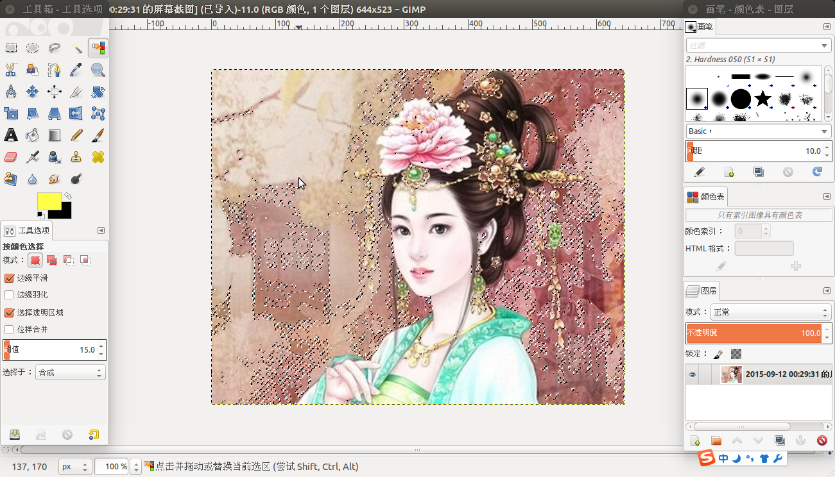Viewport: 835px width, 477px height.
Task: Toggle the 边缘平滑 antialiasing checkbox
Action: 9,278
